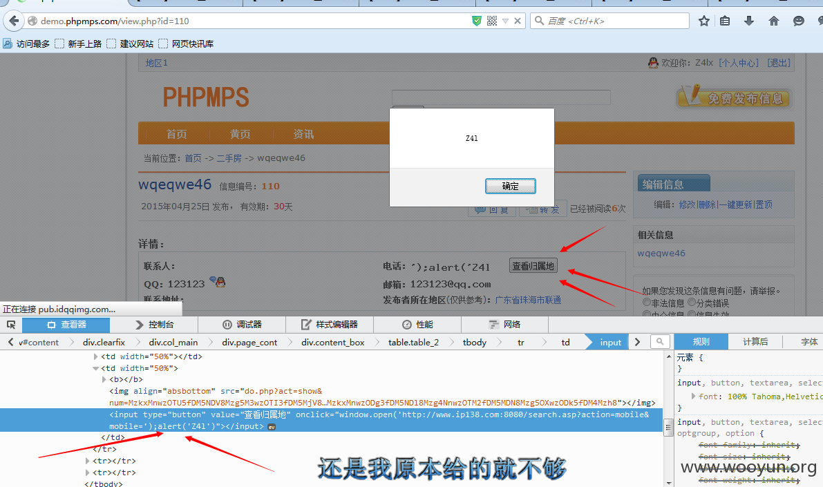The height and width of the screenshot is (487, 823).
Task: Select the img align absbottom markup line
Action: pos(383,397)
